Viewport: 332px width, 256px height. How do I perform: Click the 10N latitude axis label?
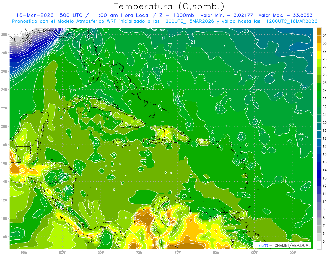click(5, 218)
